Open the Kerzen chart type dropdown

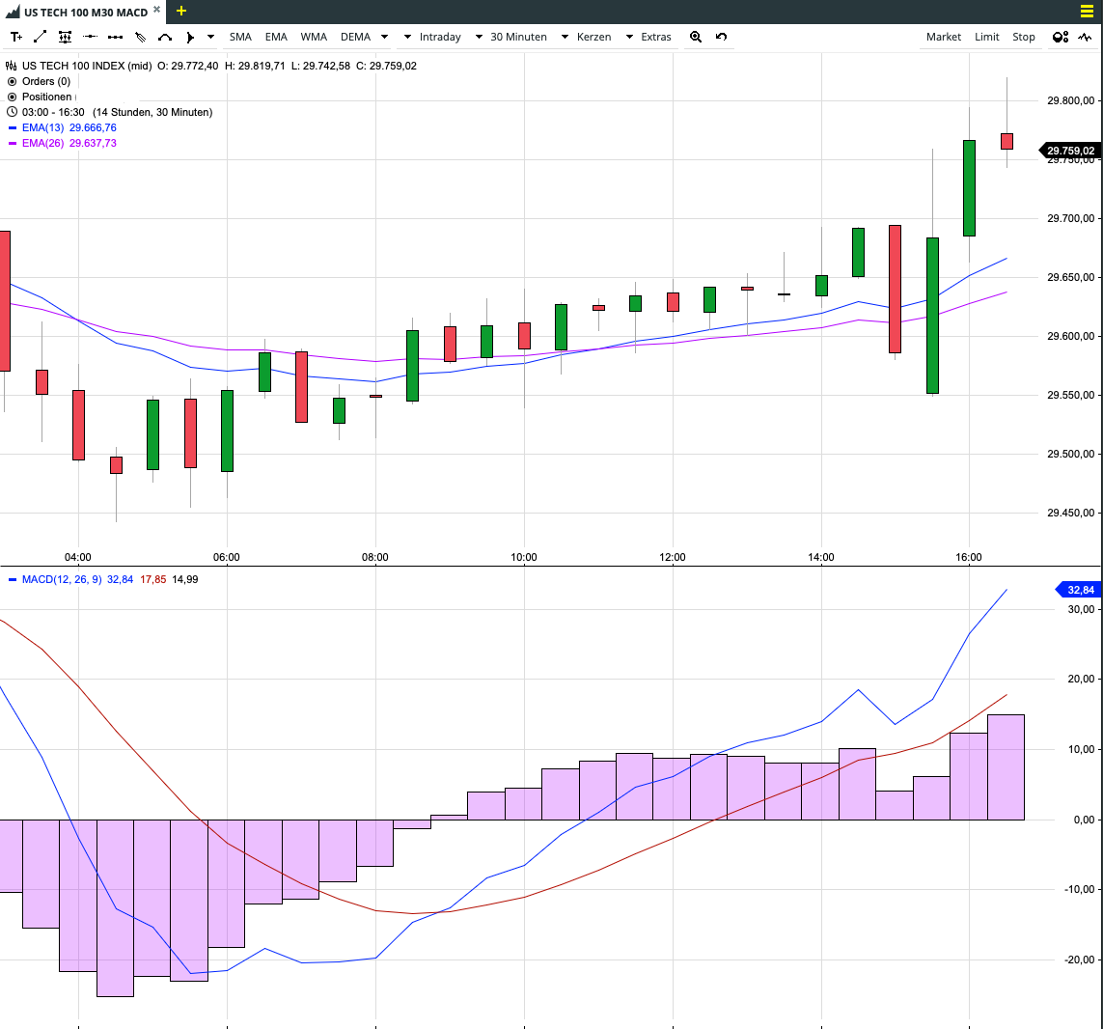(x=586, y=37)
